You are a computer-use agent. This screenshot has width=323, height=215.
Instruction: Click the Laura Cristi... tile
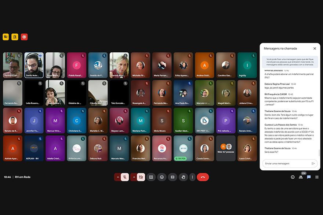[247, 148]
